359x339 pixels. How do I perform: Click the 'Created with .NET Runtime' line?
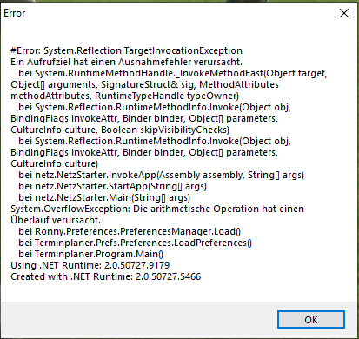click(x=106, y=276)
